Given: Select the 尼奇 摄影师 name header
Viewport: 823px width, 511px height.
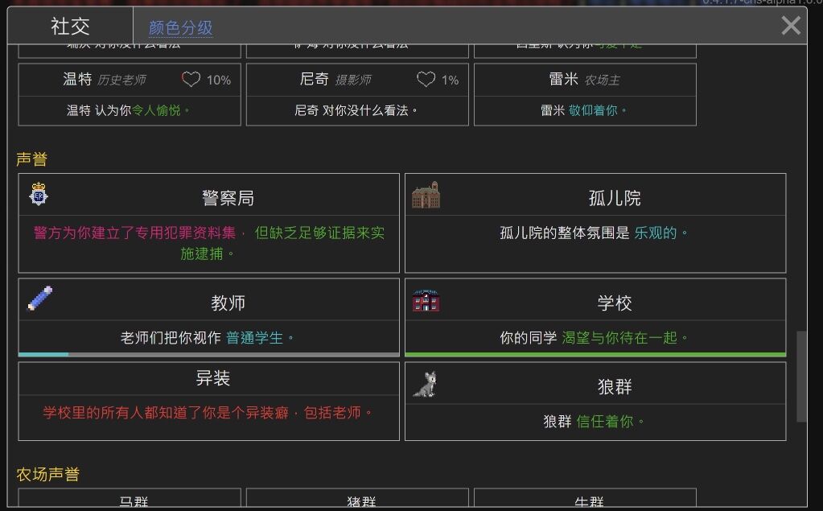Looking at the screenshot, I should [335, 80].
